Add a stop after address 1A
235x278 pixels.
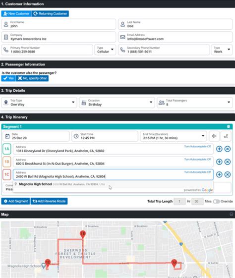(219, 149)
